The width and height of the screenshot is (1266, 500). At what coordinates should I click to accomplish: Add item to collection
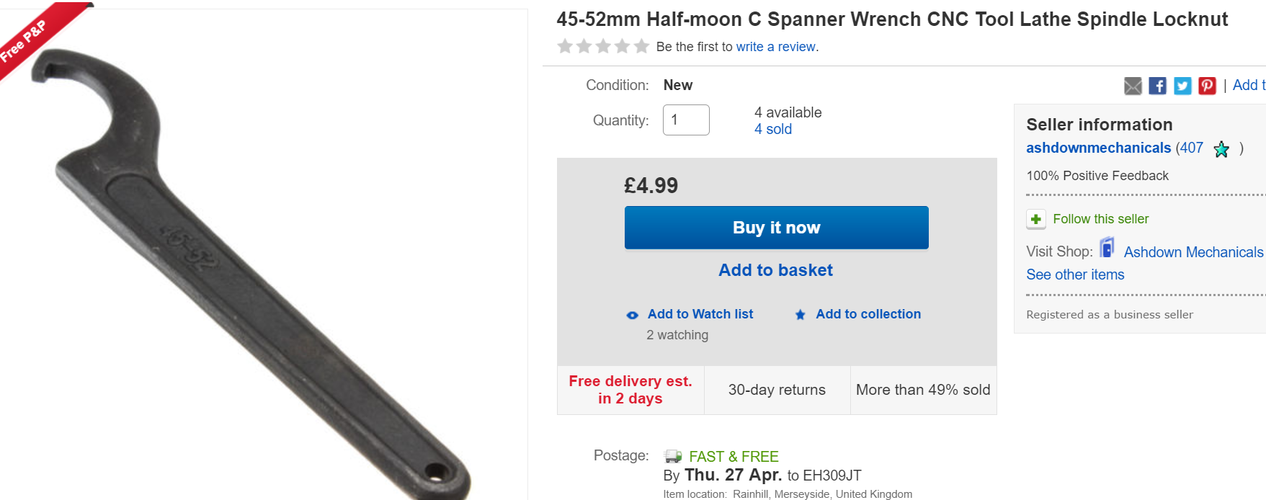868,314
